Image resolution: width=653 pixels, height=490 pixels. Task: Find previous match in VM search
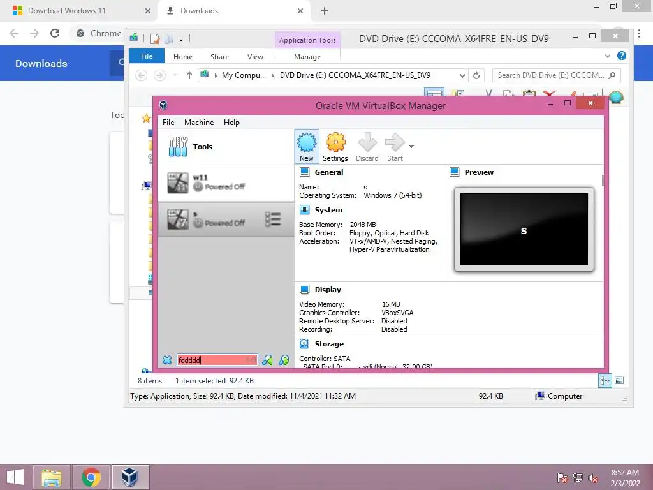pyautogui.click(x=267, y=360)
